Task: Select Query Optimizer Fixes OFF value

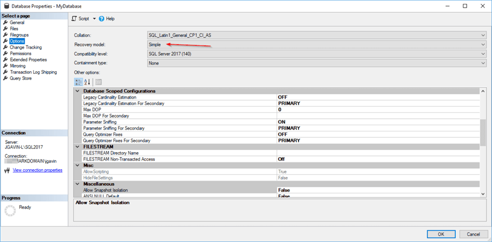Action: pyautogui.click(x=378, y=135)
